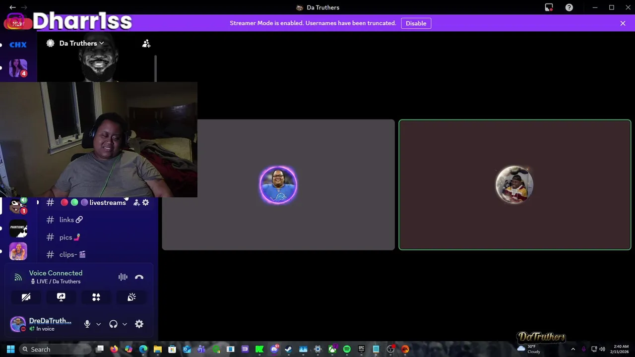Screen dimensions: 635x357
Task: Open Kick app from the taskbar
Action: click(x=259, y=349)
